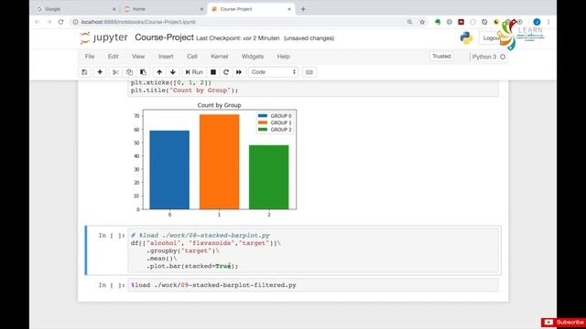The width and height of the screenshot is (586, 329).
Task: Insert a cell below using the plus icon
Action: pyautogui.click(x=100, y=72)
